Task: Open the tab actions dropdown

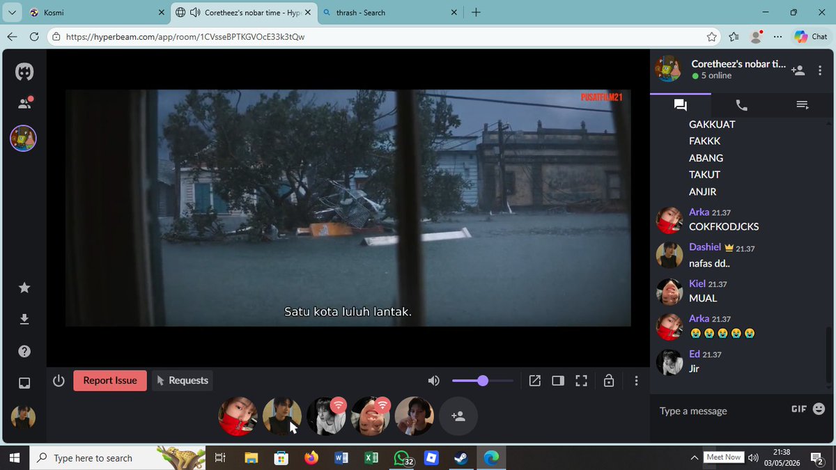Action: click(x=12, y=13)
